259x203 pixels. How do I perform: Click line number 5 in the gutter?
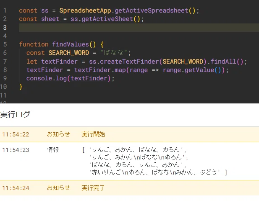(x=5, y=44)
